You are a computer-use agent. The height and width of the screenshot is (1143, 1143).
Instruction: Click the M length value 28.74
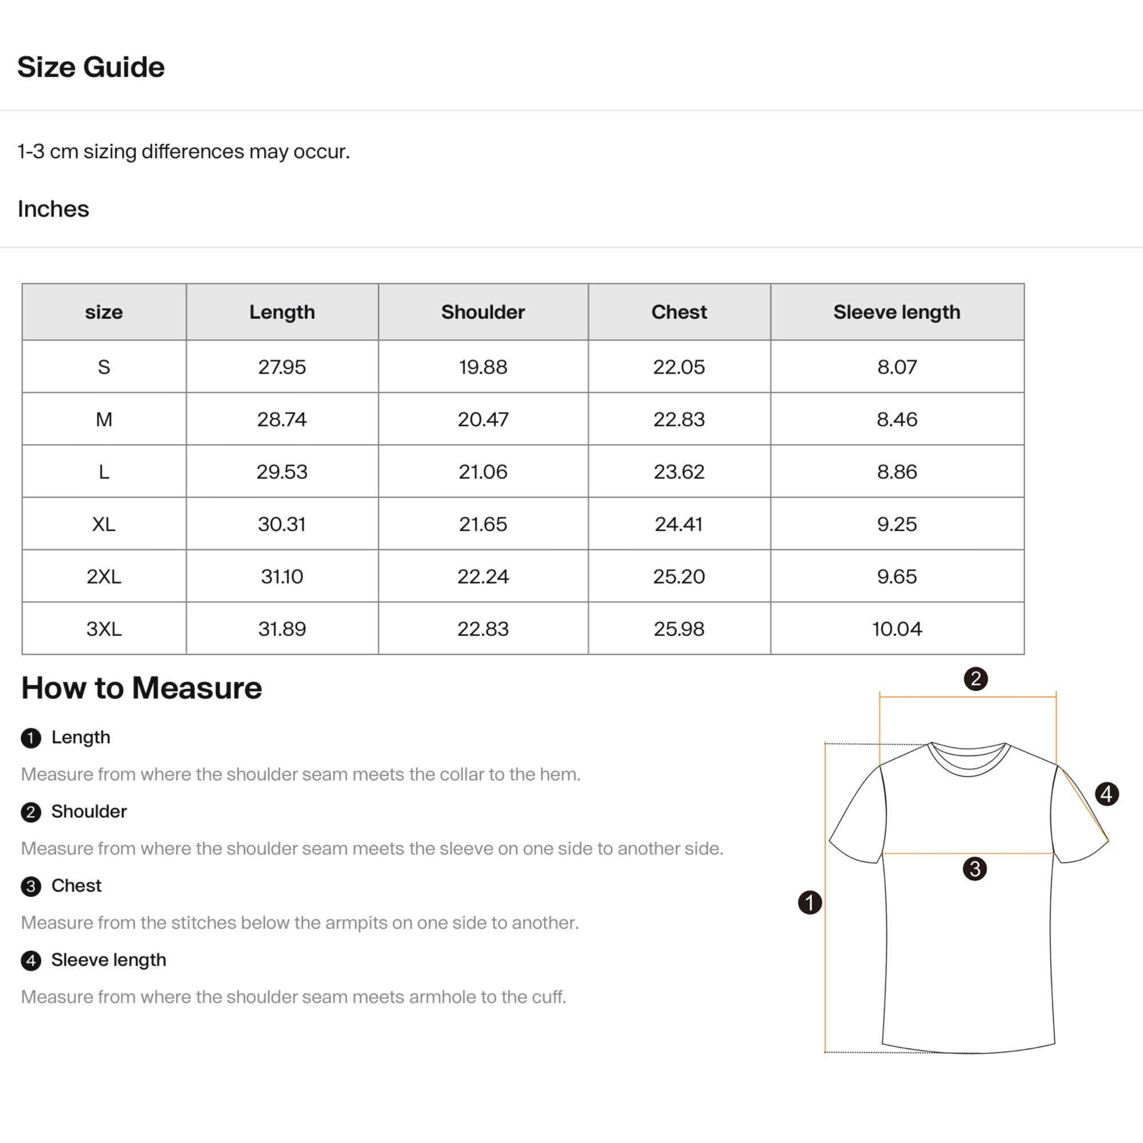coord(282,419)
